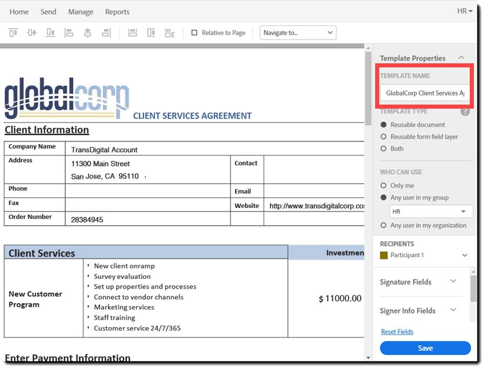482x366 pixels.
Task: Click the Template Name input field
Action: (x=425, y=93)
